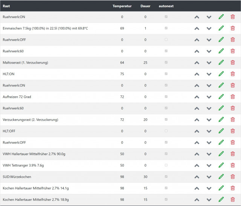Delete the HLT:ON step

[x=233, y=74]
